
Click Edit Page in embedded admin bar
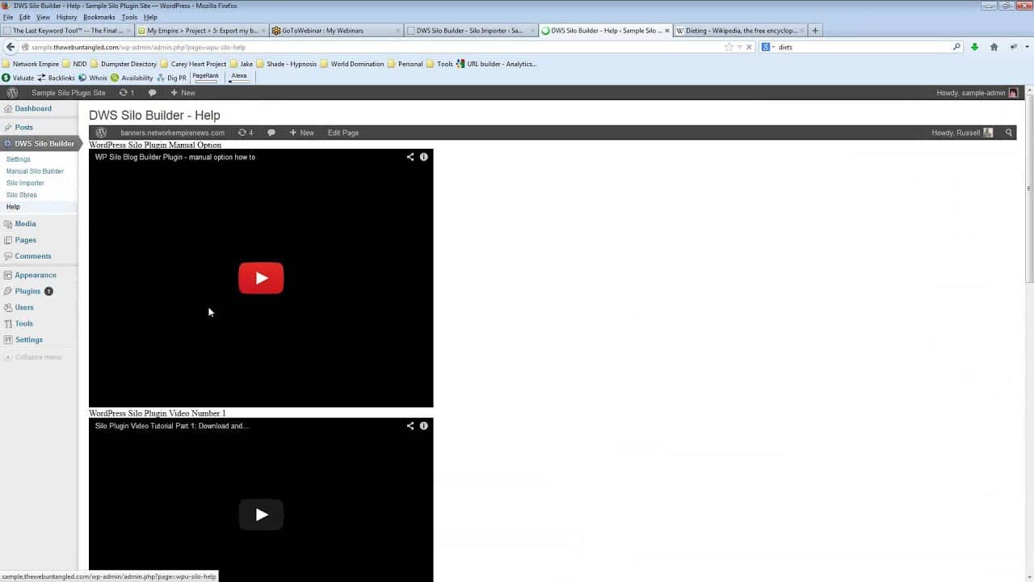point(343,133)
